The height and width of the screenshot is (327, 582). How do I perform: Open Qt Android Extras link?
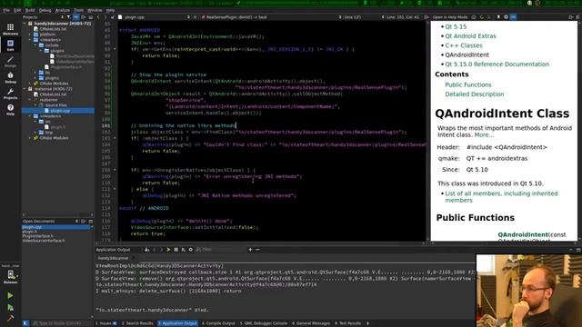pyautogui.click(x=470, y=36)
